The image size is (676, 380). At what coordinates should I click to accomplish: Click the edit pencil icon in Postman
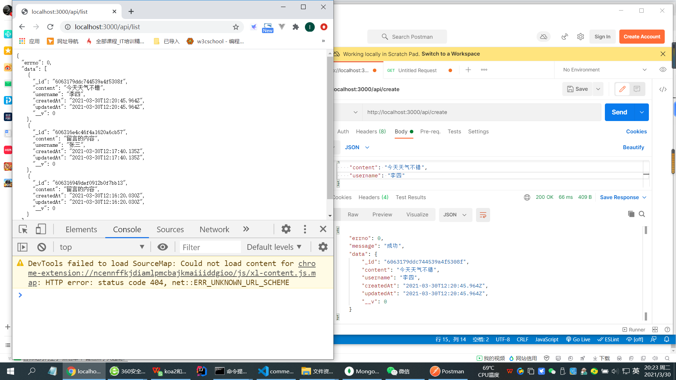pos(622,89)
